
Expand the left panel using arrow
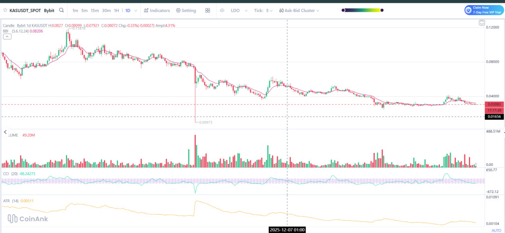5,132
